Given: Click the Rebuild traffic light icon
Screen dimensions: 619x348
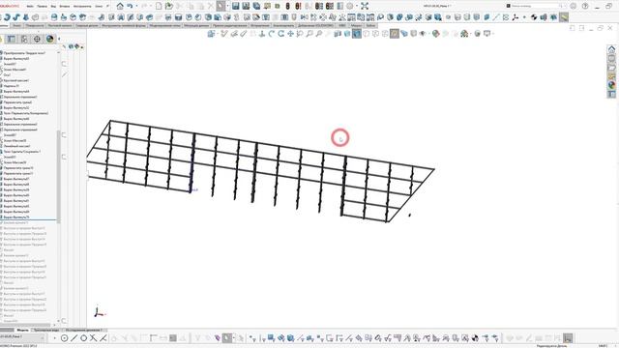Looking at the screenshot, I should pyautogui.click(x=288, y=6).
